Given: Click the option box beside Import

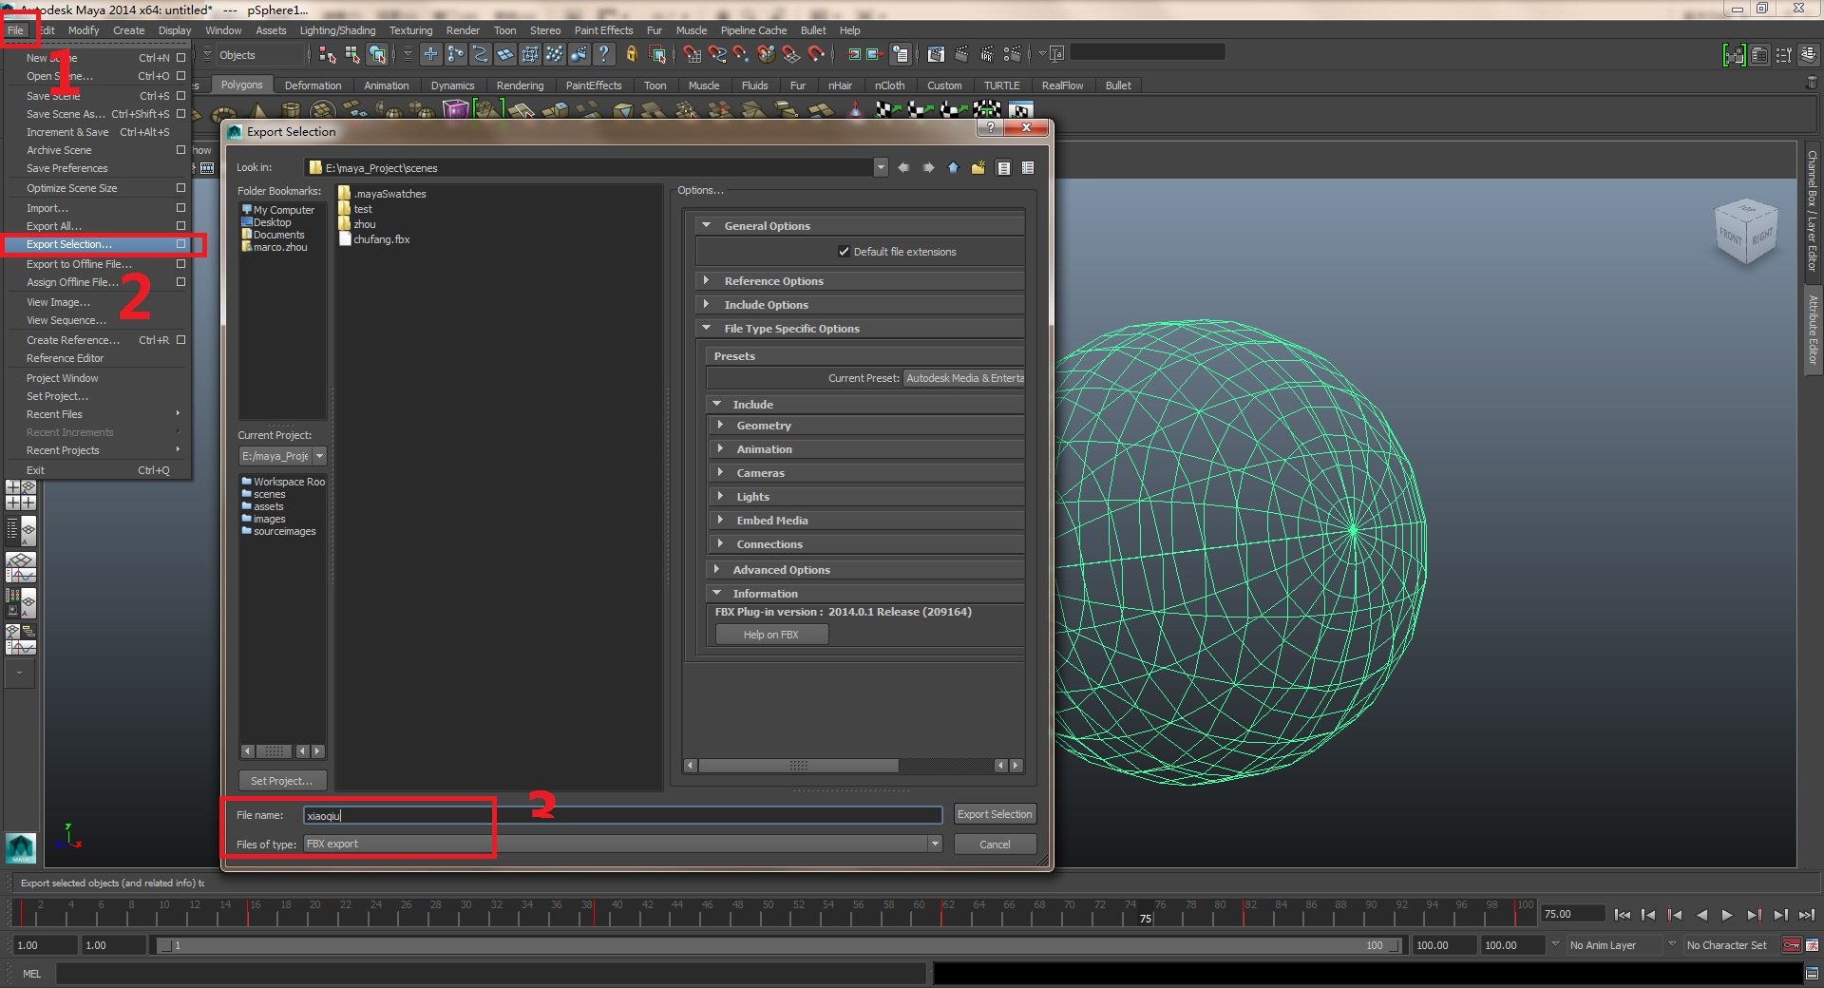Looking at the screenshot, I should (x=180, y=208).
